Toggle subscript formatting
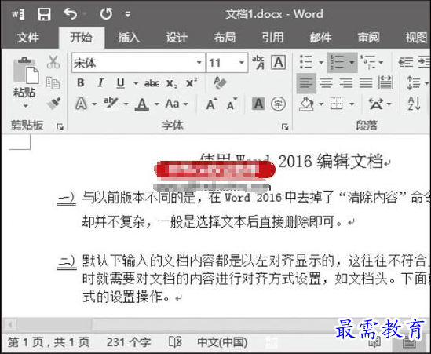 click(172, 83)
